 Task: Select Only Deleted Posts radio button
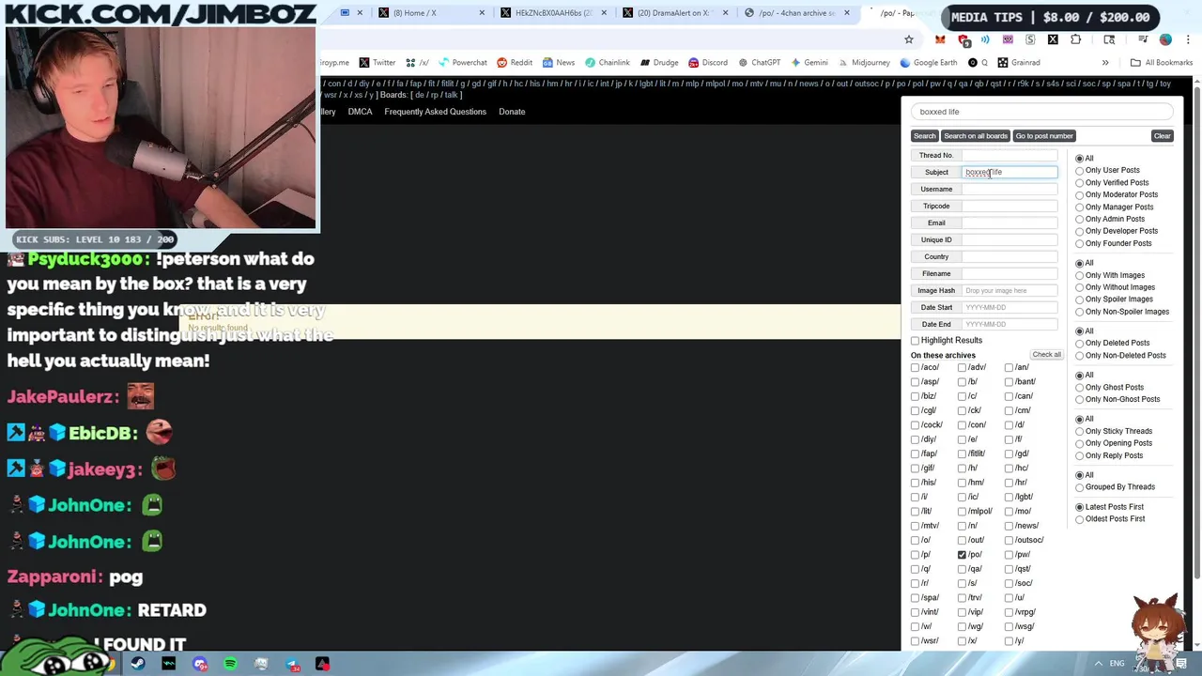(x=1080, y=344)
